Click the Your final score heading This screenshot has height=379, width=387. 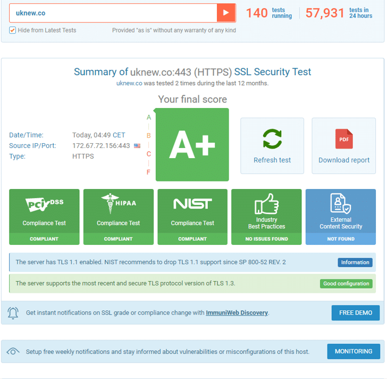[x=192, y=100]
